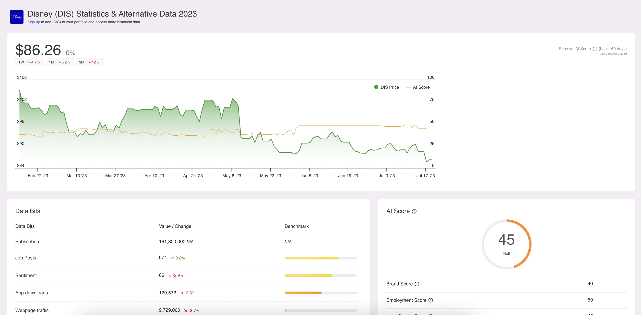The width and height of the screenshot is (641, 315).
Task: Select the 3M change chip
Action: [90, 62]
